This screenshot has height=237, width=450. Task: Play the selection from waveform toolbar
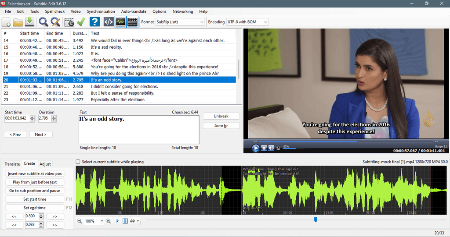117,221
